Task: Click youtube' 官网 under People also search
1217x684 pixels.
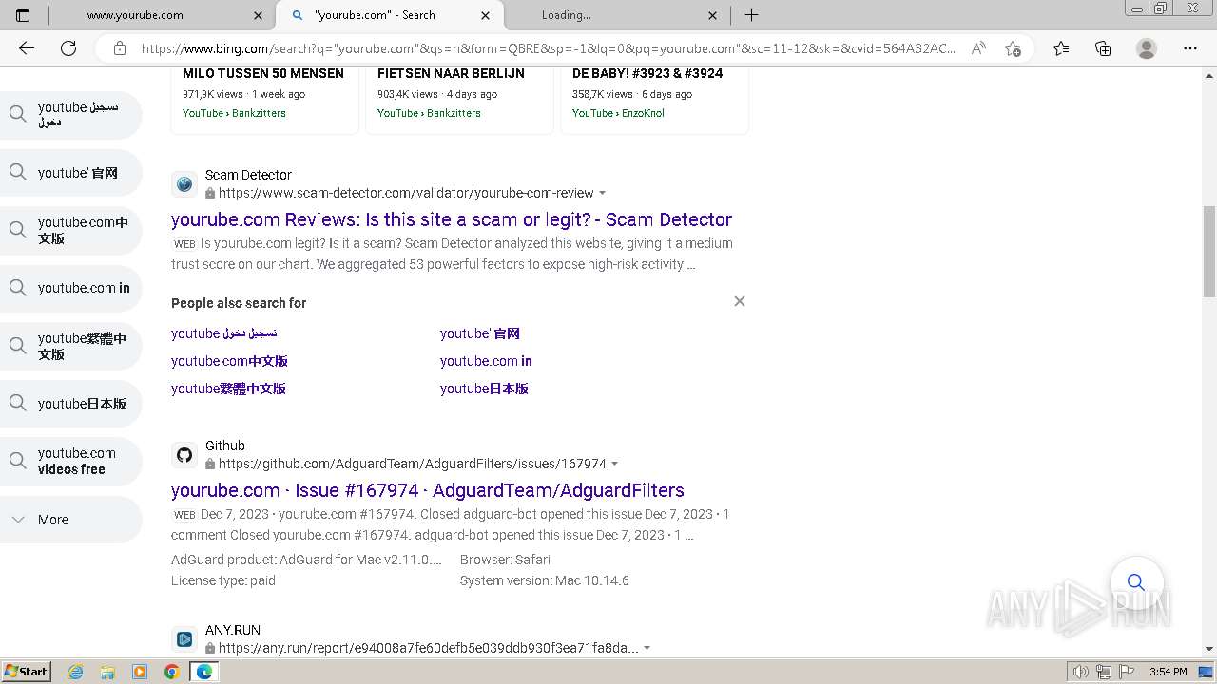Action: click(480, 333)
